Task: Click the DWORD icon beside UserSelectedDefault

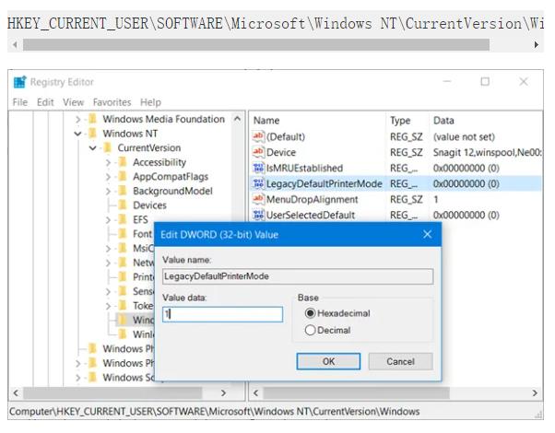Action: pyautogui.click(x=259, y=215)
